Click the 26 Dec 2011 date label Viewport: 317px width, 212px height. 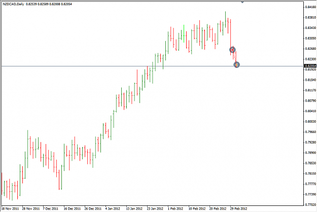93,208
